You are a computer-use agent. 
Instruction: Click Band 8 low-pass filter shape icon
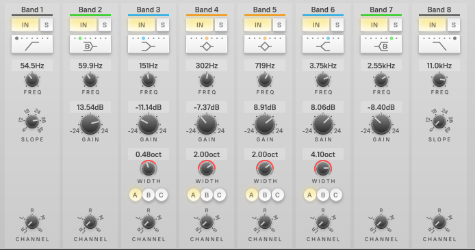coord(439,44)
